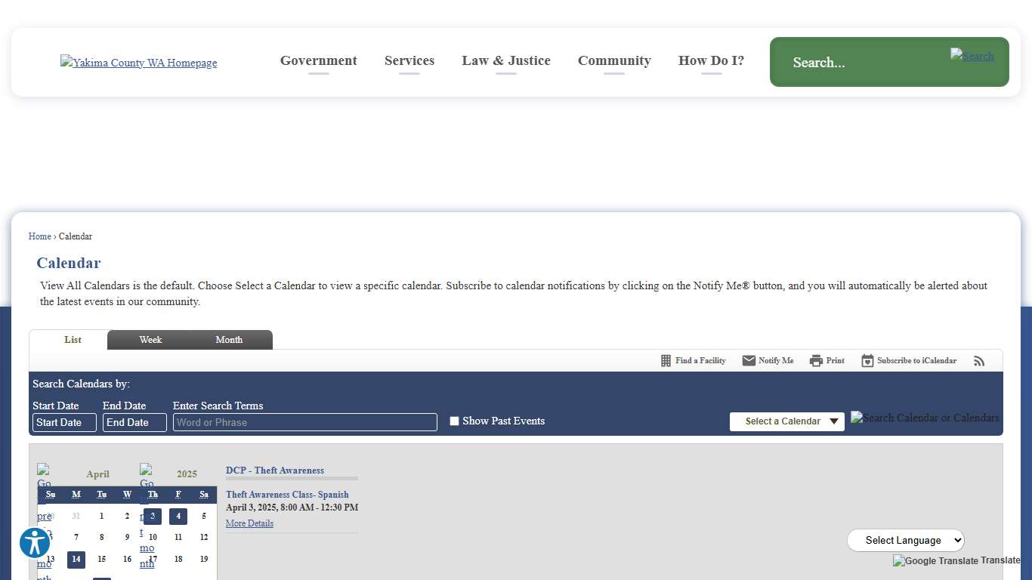Screen dimensions: 1032x580
Task: Open the Select Language dropdown
Action: click(x=906, y=540)
